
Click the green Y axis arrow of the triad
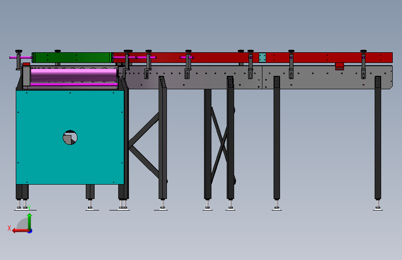(x=30, y=221)
